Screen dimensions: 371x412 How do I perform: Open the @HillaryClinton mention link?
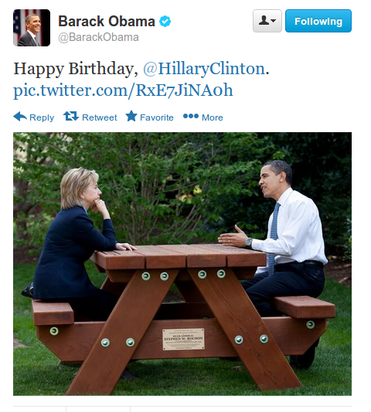point(204,69)
